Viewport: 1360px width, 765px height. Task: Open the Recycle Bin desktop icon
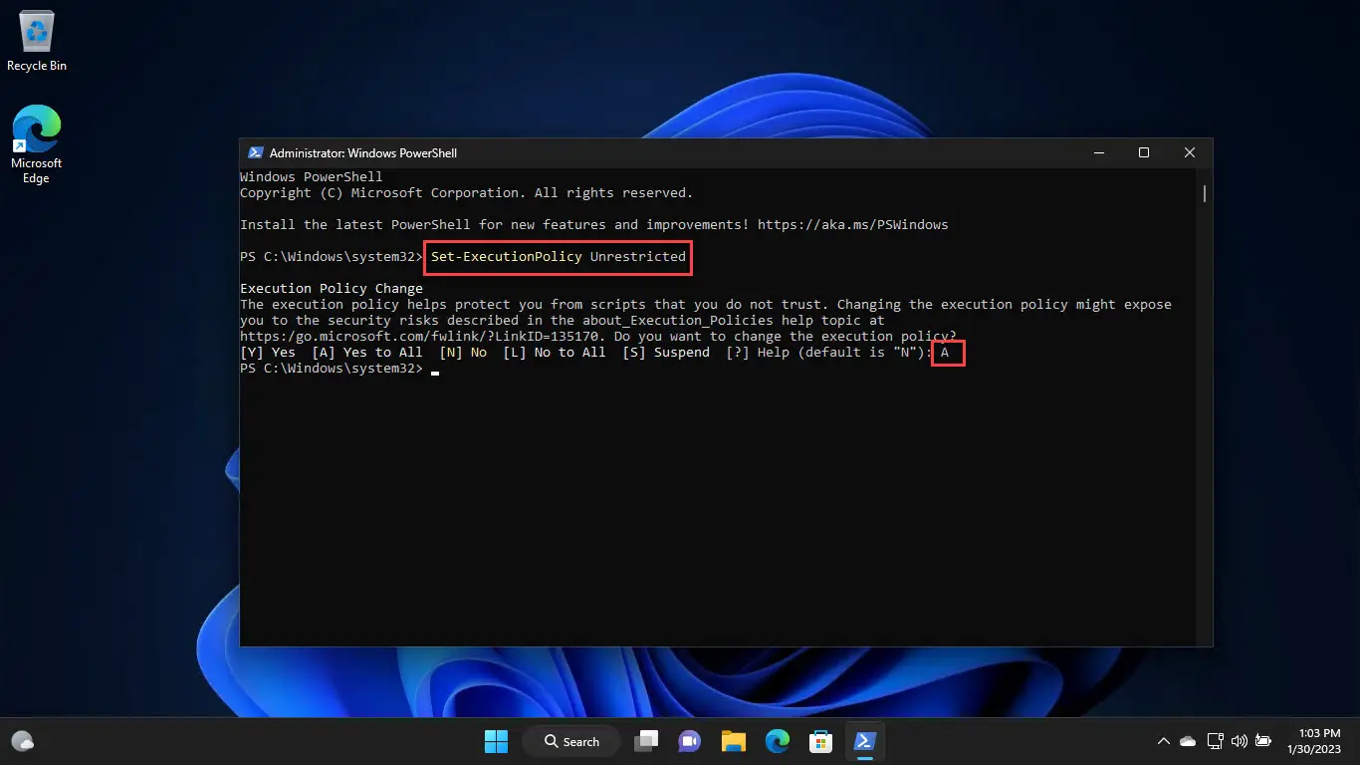pyautogui.click(x=37, y=42)
